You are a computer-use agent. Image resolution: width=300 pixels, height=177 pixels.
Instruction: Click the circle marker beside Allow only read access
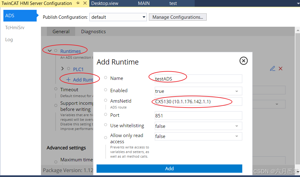point(105,137)
